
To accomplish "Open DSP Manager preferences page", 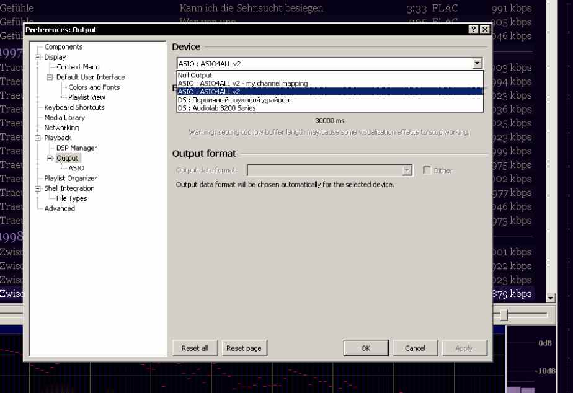I will pyautogui.click(x=76, y=148).
